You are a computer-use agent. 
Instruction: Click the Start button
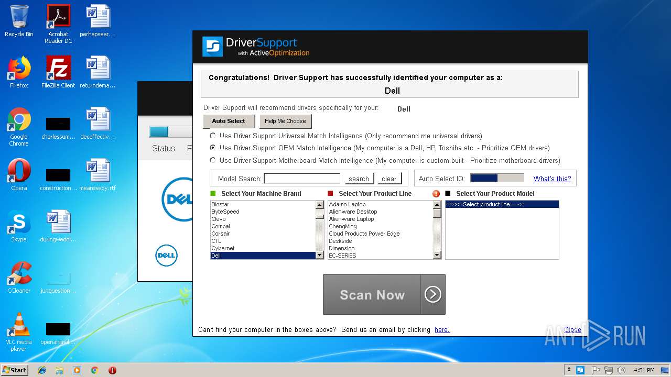tap(15, 370)
